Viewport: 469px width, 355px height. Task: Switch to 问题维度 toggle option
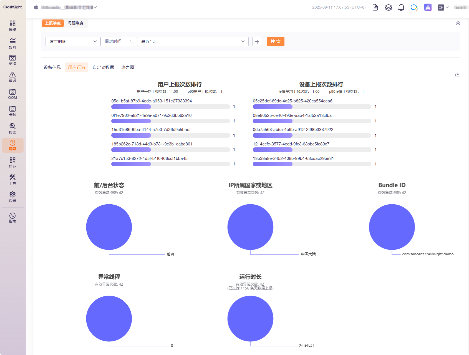click(x=75, y=23)
